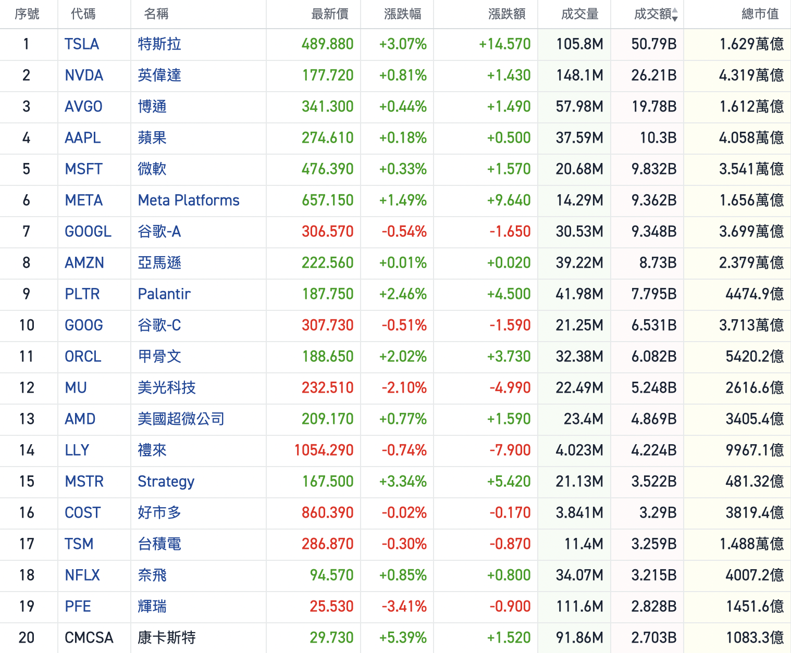Click the ORCL ticker code
The height and width of the screenshot is (653, 791).
83,357
